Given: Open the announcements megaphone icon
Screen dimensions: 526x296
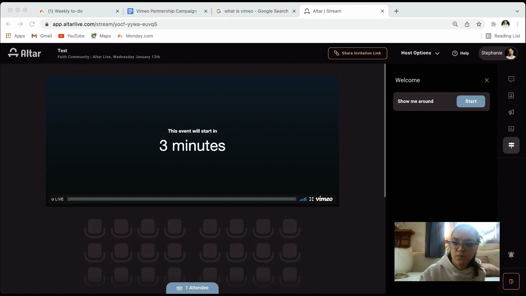Looking at the screenshot, I should click(511, 112).
